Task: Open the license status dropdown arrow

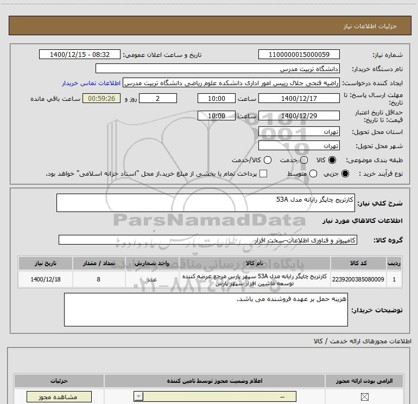Action: click(x=138, y=396)
